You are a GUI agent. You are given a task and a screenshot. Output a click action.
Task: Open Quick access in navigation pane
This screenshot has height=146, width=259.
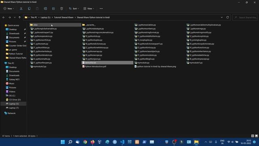(13, 25)
